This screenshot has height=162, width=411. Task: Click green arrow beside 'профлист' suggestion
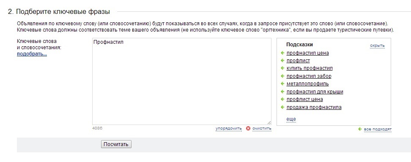tap(282, 61)
